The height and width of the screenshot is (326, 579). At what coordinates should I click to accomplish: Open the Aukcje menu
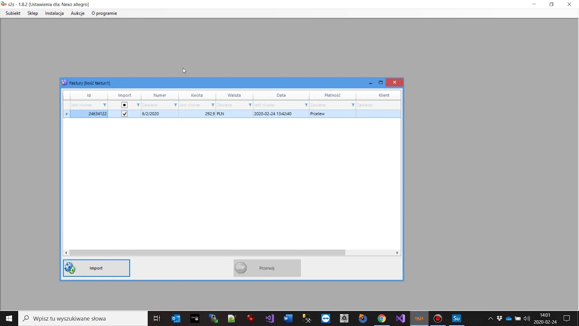(x=78, y=13)
